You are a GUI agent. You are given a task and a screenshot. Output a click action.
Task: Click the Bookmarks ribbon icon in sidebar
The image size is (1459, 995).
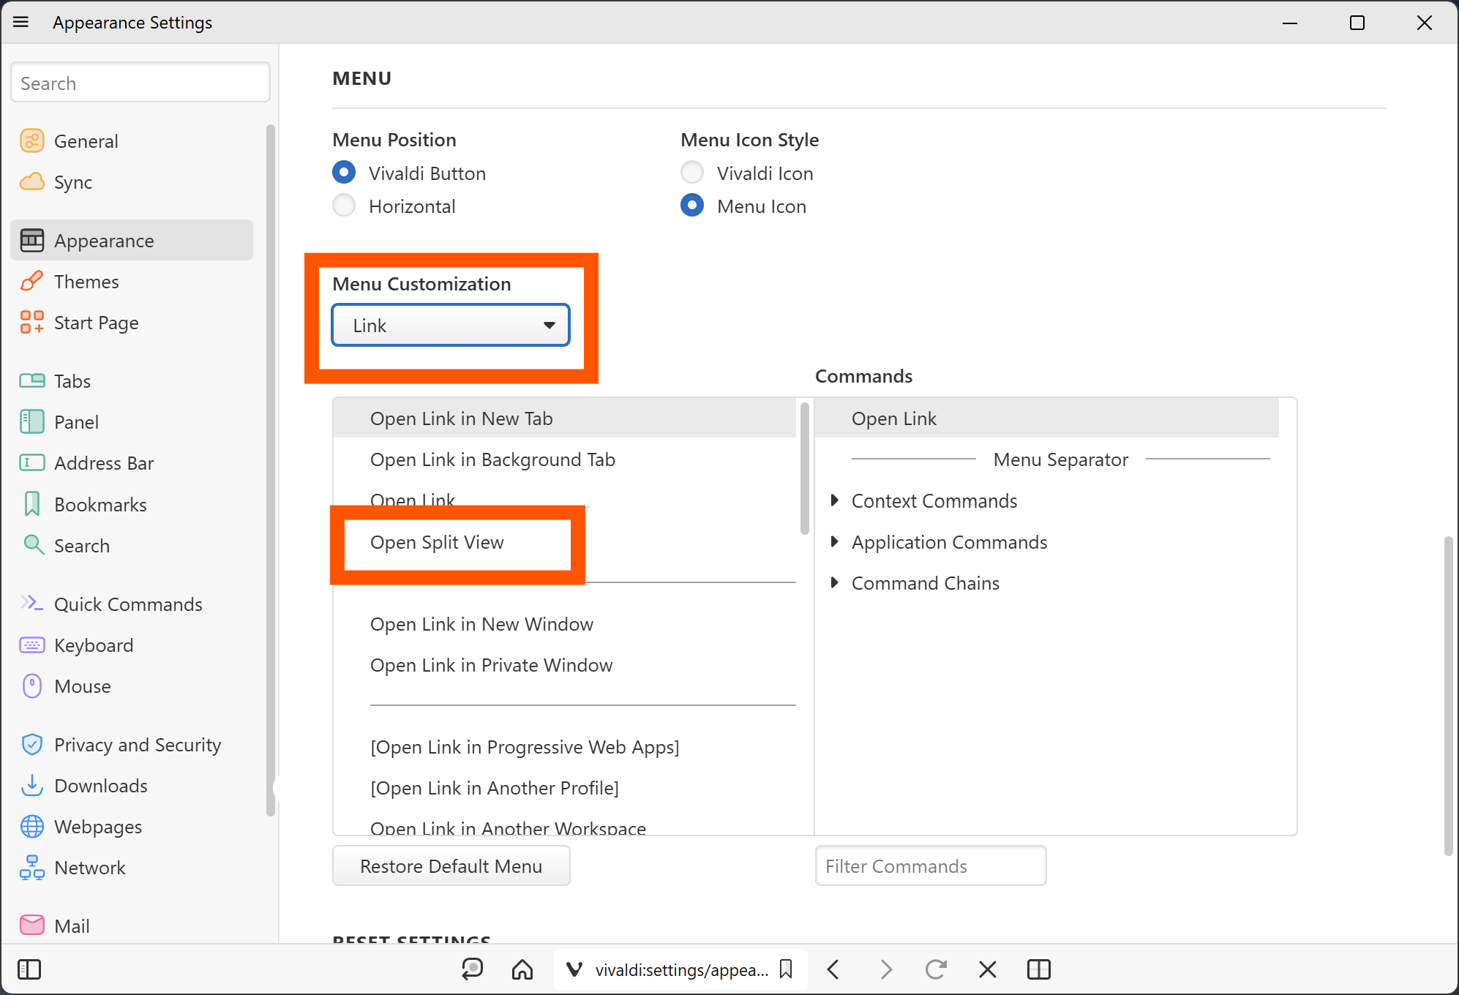tap(31, 504)
